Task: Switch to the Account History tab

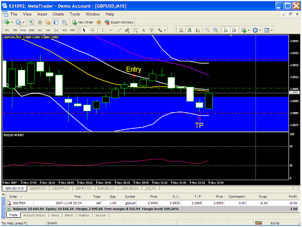Action: click(x=34, y=215)
